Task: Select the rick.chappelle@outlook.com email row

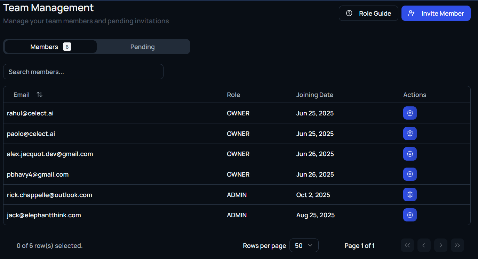Action: pos(49,195)
